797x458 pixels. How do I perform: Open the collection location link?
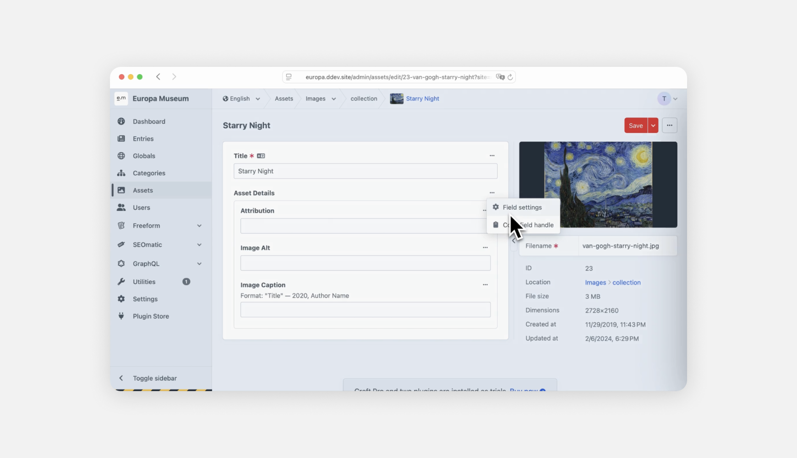(627, 283)
